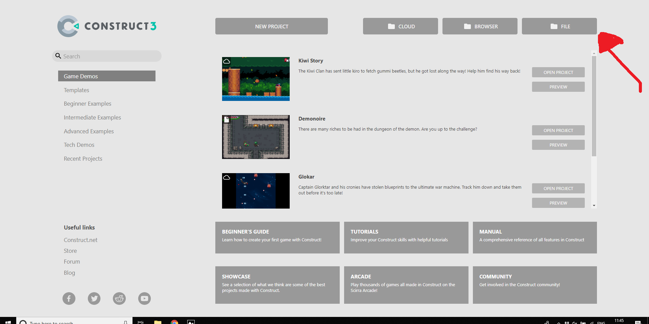Screen dimensions: 649x324
Task: Open the YouTube social link
Action: click(x=144, y=298)
